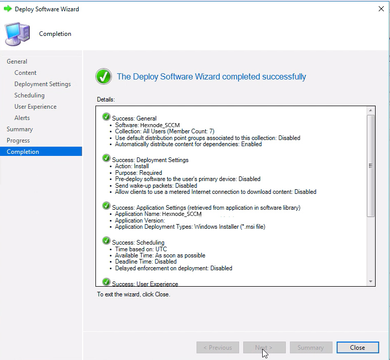
Task: Click 'Available Time: As soon as possible' line
Action: [x=160, y=255]
